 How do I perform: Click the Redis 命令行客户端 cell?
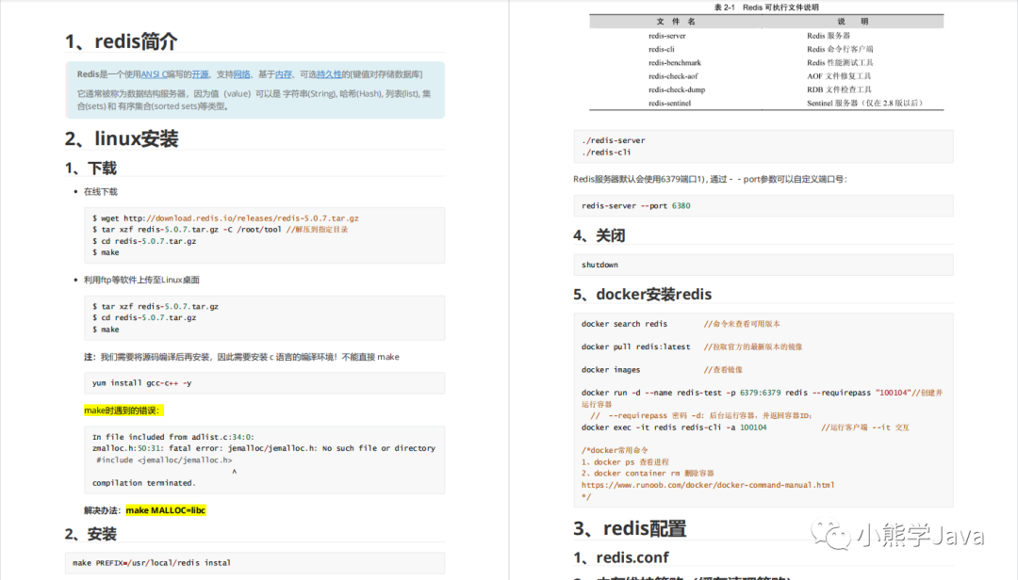840,49
